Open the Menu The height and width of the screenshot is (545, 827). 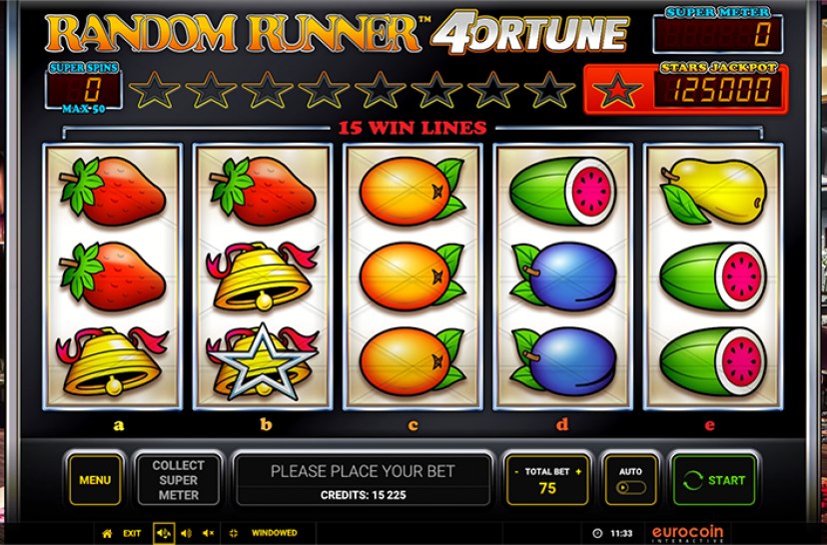click(95, 480)
